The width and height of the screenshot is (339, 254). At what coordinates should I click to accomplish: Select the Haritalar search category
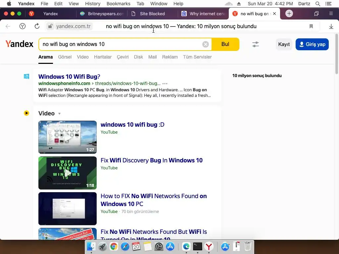click(x=103, y=57)
